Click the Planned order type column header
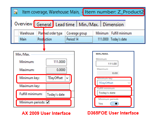The height and width of the screenshot is (118, 154). (51, 33)
